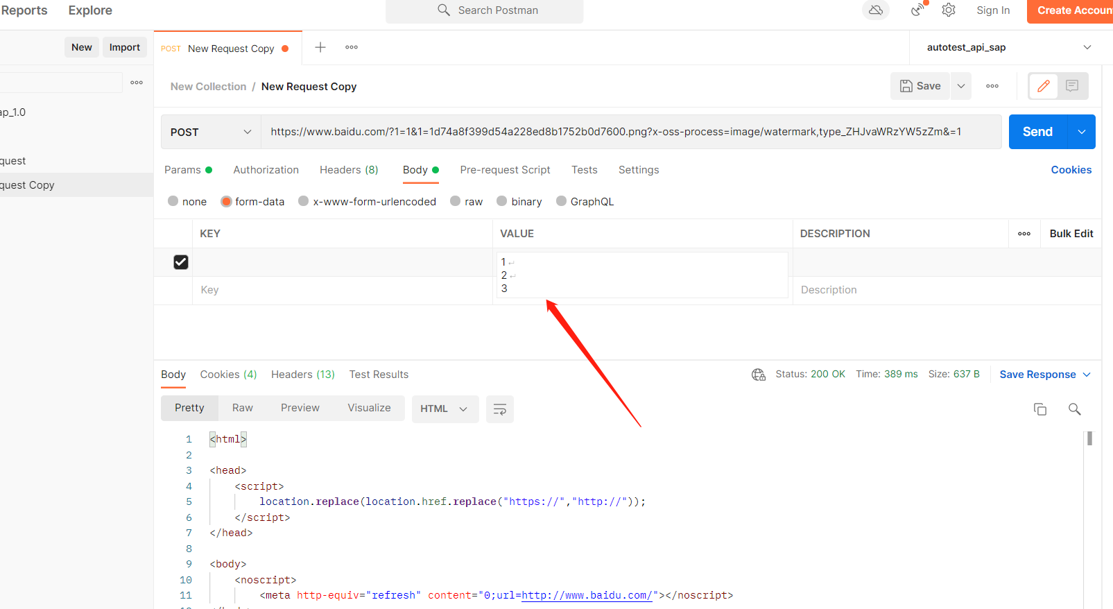1113x609 pixels.
Task: Open the Test Results tab
Action: pos(379,375)
